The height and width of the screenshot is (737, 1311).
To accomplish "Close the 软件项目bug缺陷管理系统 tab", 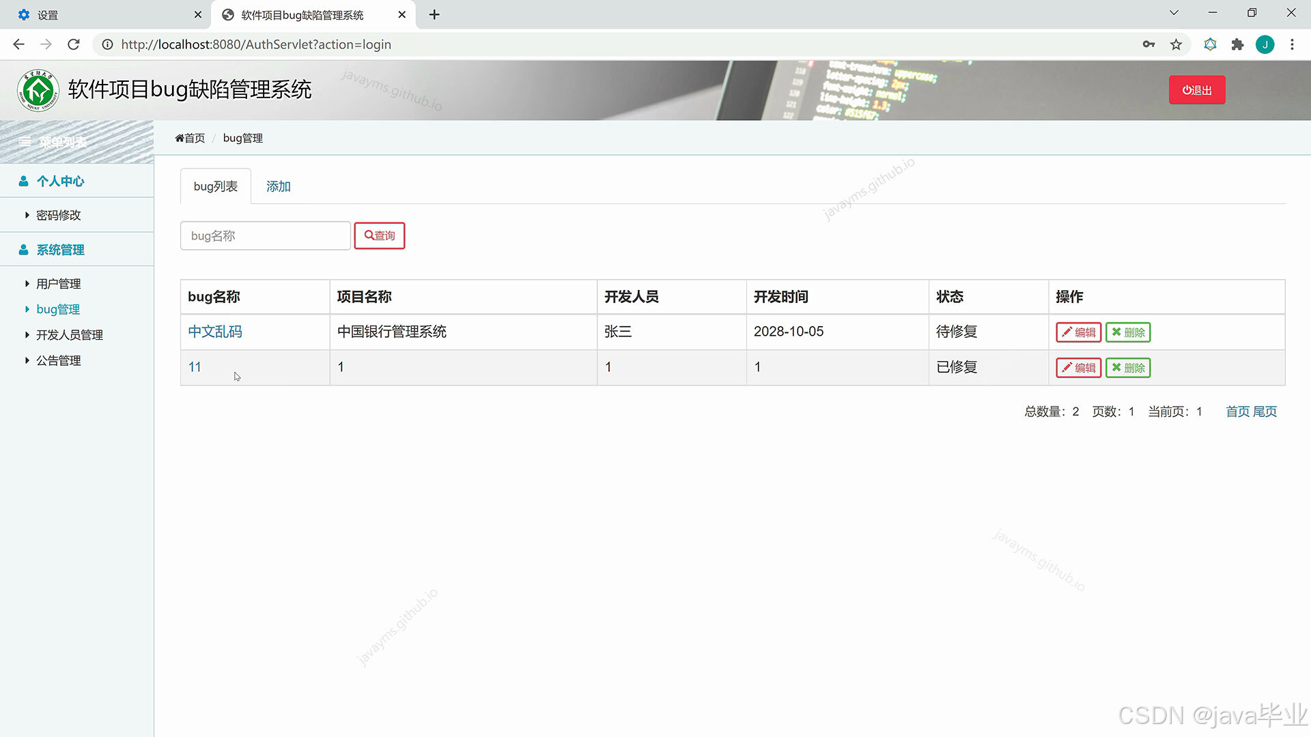I will [x=401, y=14].
